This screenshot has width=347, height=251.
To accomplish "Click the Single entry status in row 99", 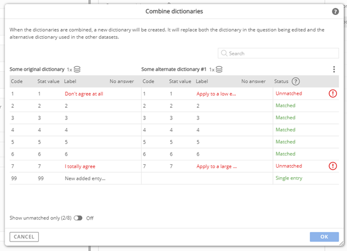I will tap(289, 178).
